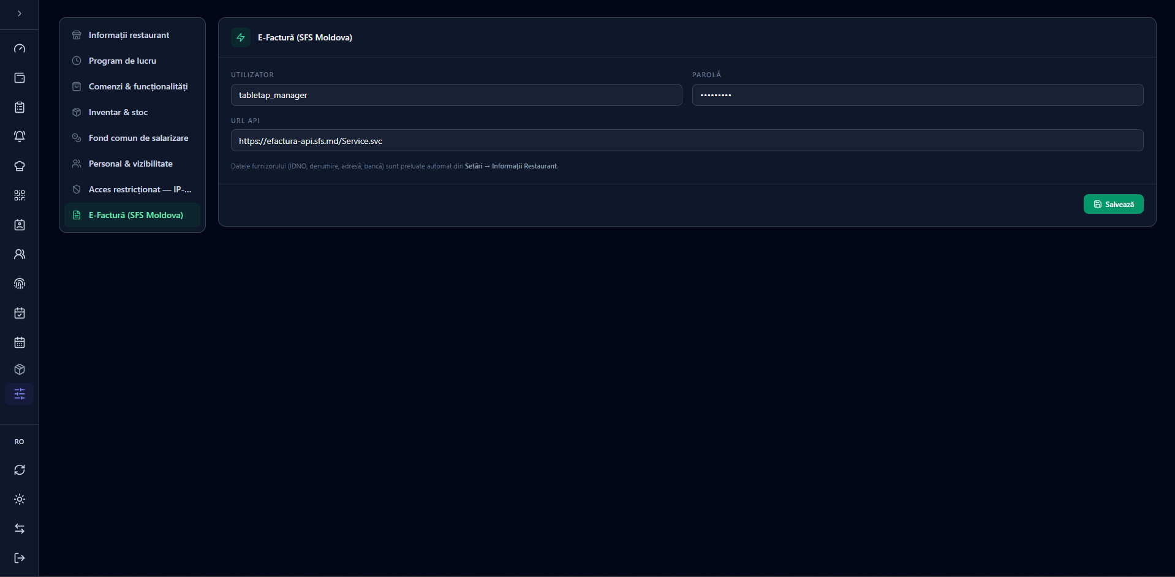The image size is (1175, 577).
Task: Open the box inventory icon in sidebar
Action: (20, 369)
